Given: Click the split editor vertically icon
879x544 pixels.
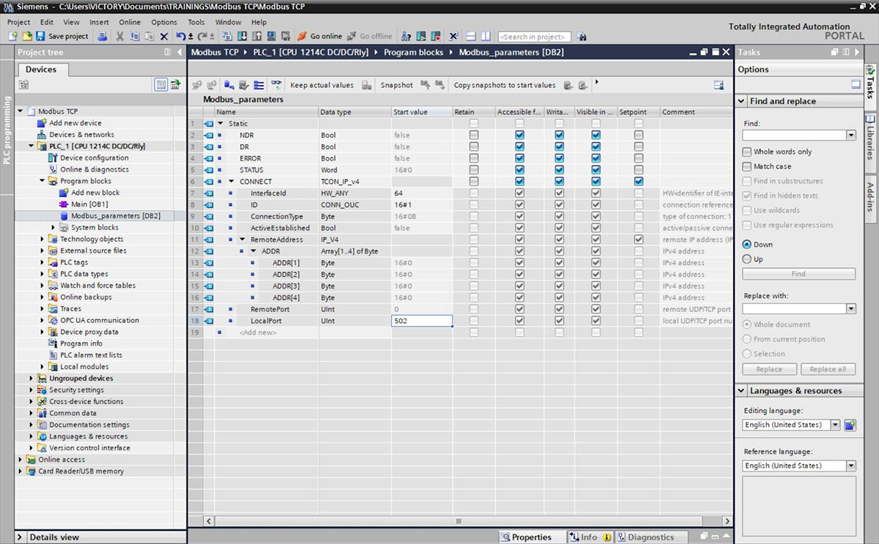Looking at the screenshot, I should 486,36.
